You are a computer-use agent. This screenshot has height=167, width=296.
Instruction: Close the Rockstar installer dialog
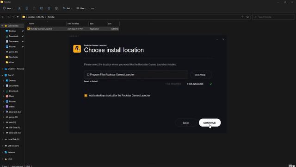[223, 39]
